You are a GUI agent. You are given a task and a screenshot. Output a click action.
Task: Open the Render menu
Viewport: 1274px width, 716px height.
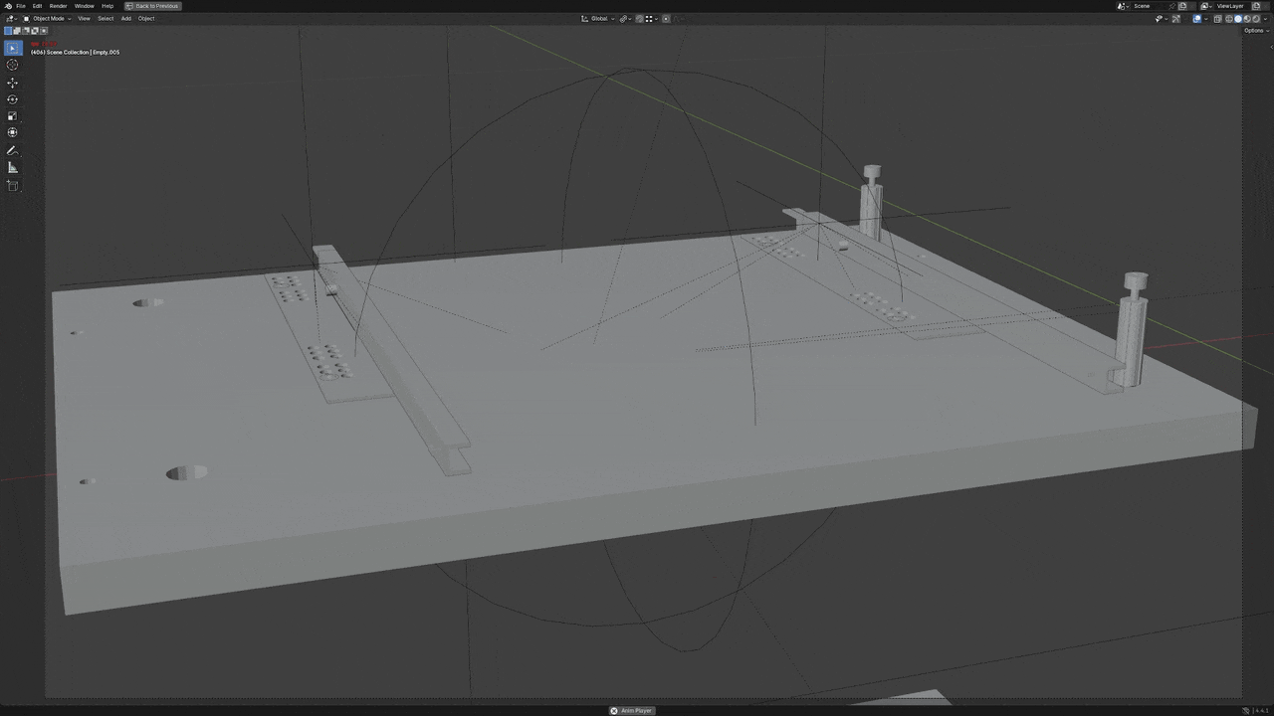pyautogui.click(x=59, y=6)
